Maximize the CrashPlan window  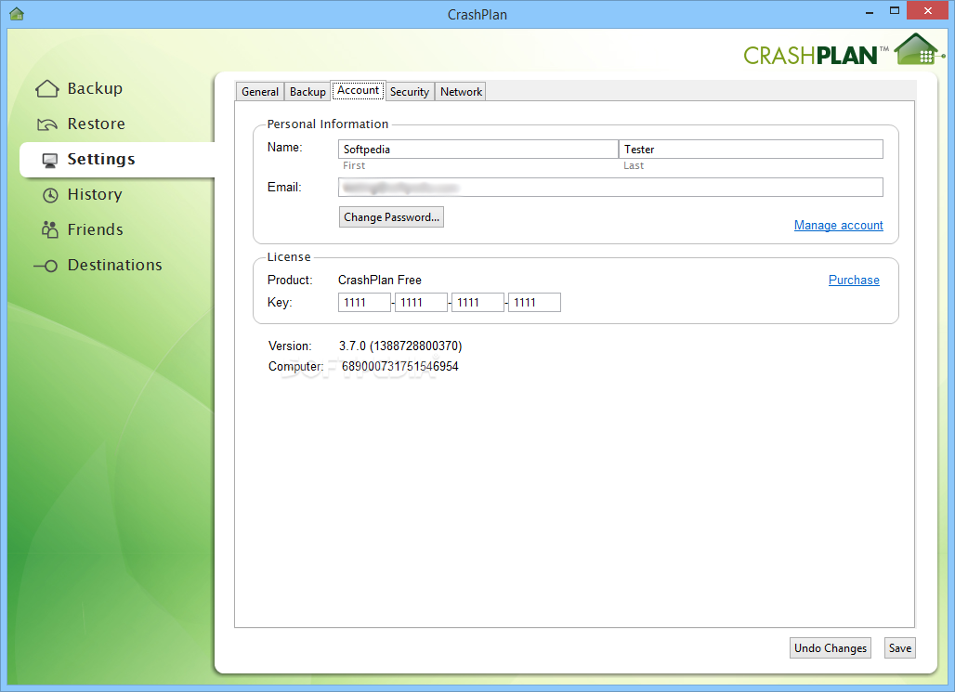(894, 11)
